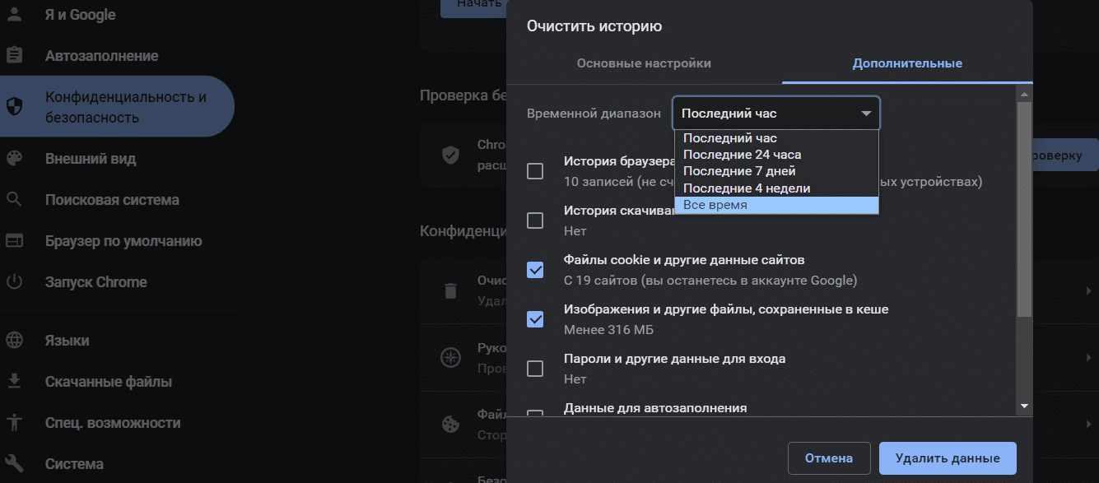The width and height of the screenshot is (1099, 483).
Task: Click the shield icon for Конфиденциальность и безопасность
Action: pos(14,107)
